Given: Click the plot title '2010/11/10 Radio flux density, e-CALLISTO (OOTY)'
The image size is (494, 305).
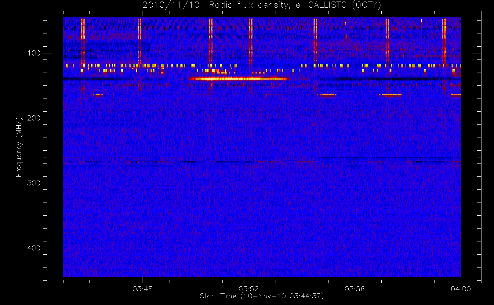Looking at the screenshot, I should (x=262, y=5).
